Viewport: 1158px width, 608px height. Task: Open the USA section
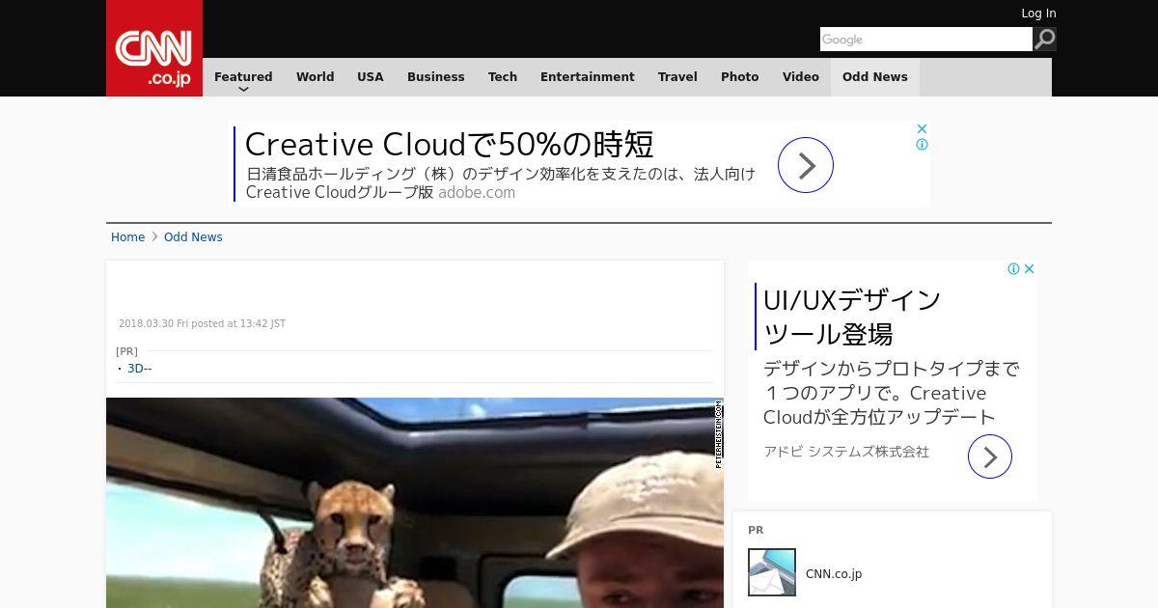(371, 77)
